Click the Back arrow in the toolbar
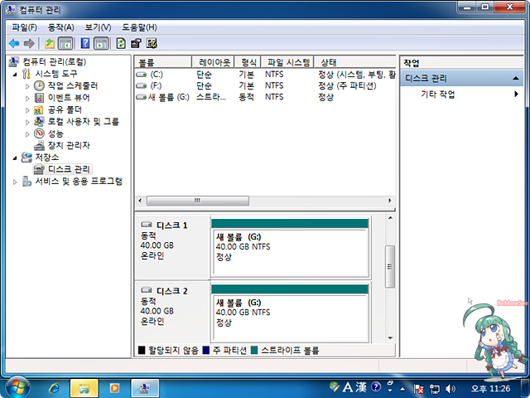The image size is (530, 398). click(14, 43)
